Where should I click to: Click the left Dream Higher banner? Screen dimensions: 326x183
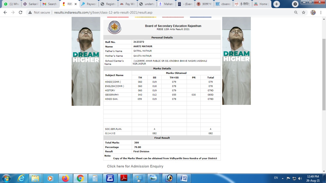click(x=86, y=61)
